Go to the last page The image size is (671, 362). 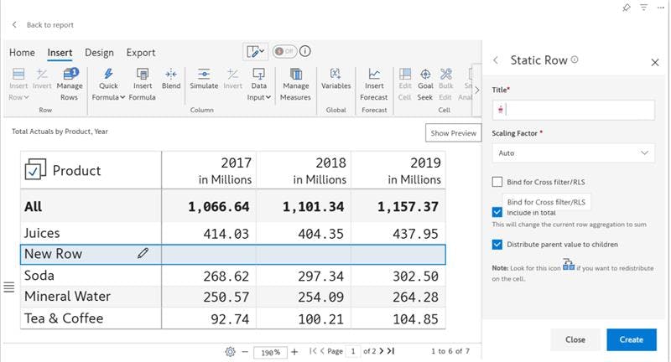(391, 351)
